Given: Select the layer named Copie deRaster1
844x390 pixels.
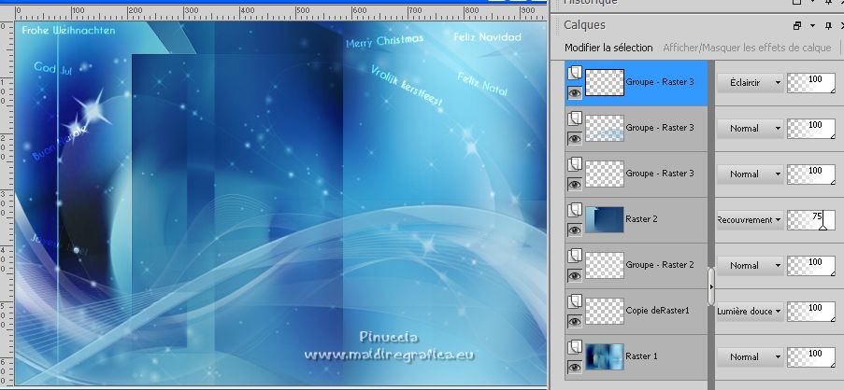Looking at the screenshot, I should click(x=657, y=311).
